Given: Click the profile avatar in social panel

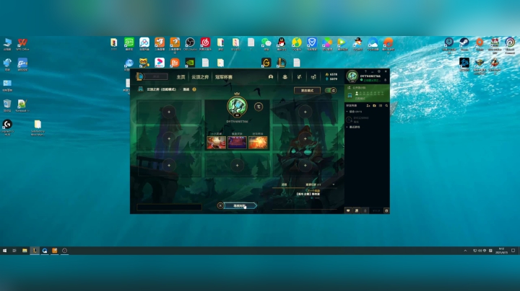Looking at the screenshot, I should tap(352, 76).
